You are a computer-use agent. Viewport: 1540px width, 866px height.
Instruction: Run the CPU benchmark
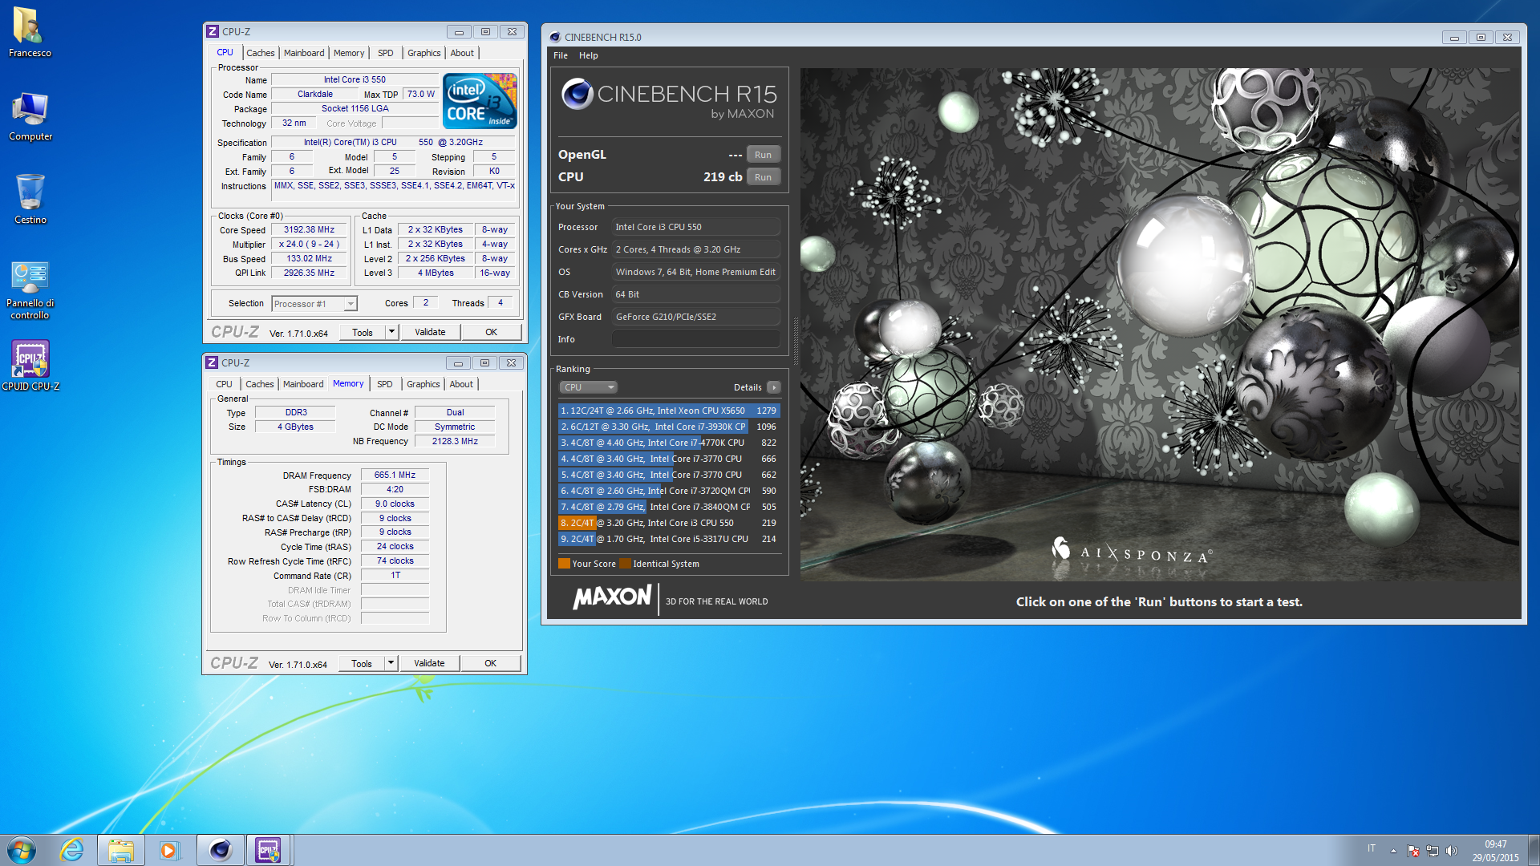click(x=763, y=177)
